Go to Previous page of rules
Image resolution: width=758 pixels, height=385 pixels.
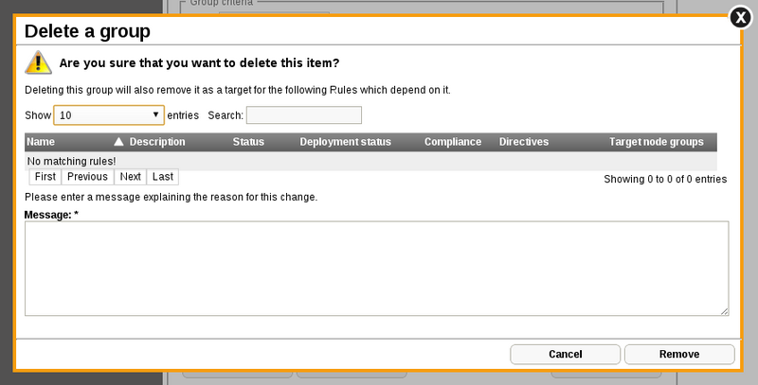(87, 177)
